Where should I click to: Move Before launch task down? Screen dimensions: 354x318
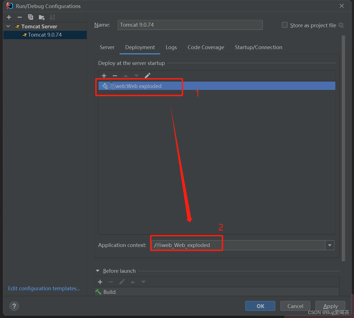pyautogui.click(x=143, y=282)
